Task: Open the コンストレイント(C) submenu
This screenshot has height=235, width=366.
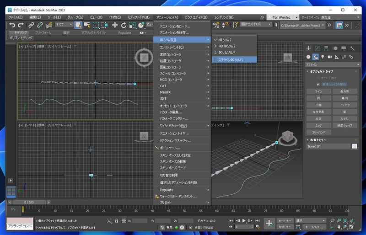Action: click(182, 47)
